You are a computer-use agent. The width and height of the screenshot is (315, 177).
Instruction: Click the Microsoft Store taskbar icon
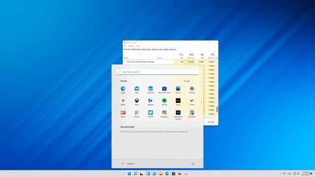[173, 174]
